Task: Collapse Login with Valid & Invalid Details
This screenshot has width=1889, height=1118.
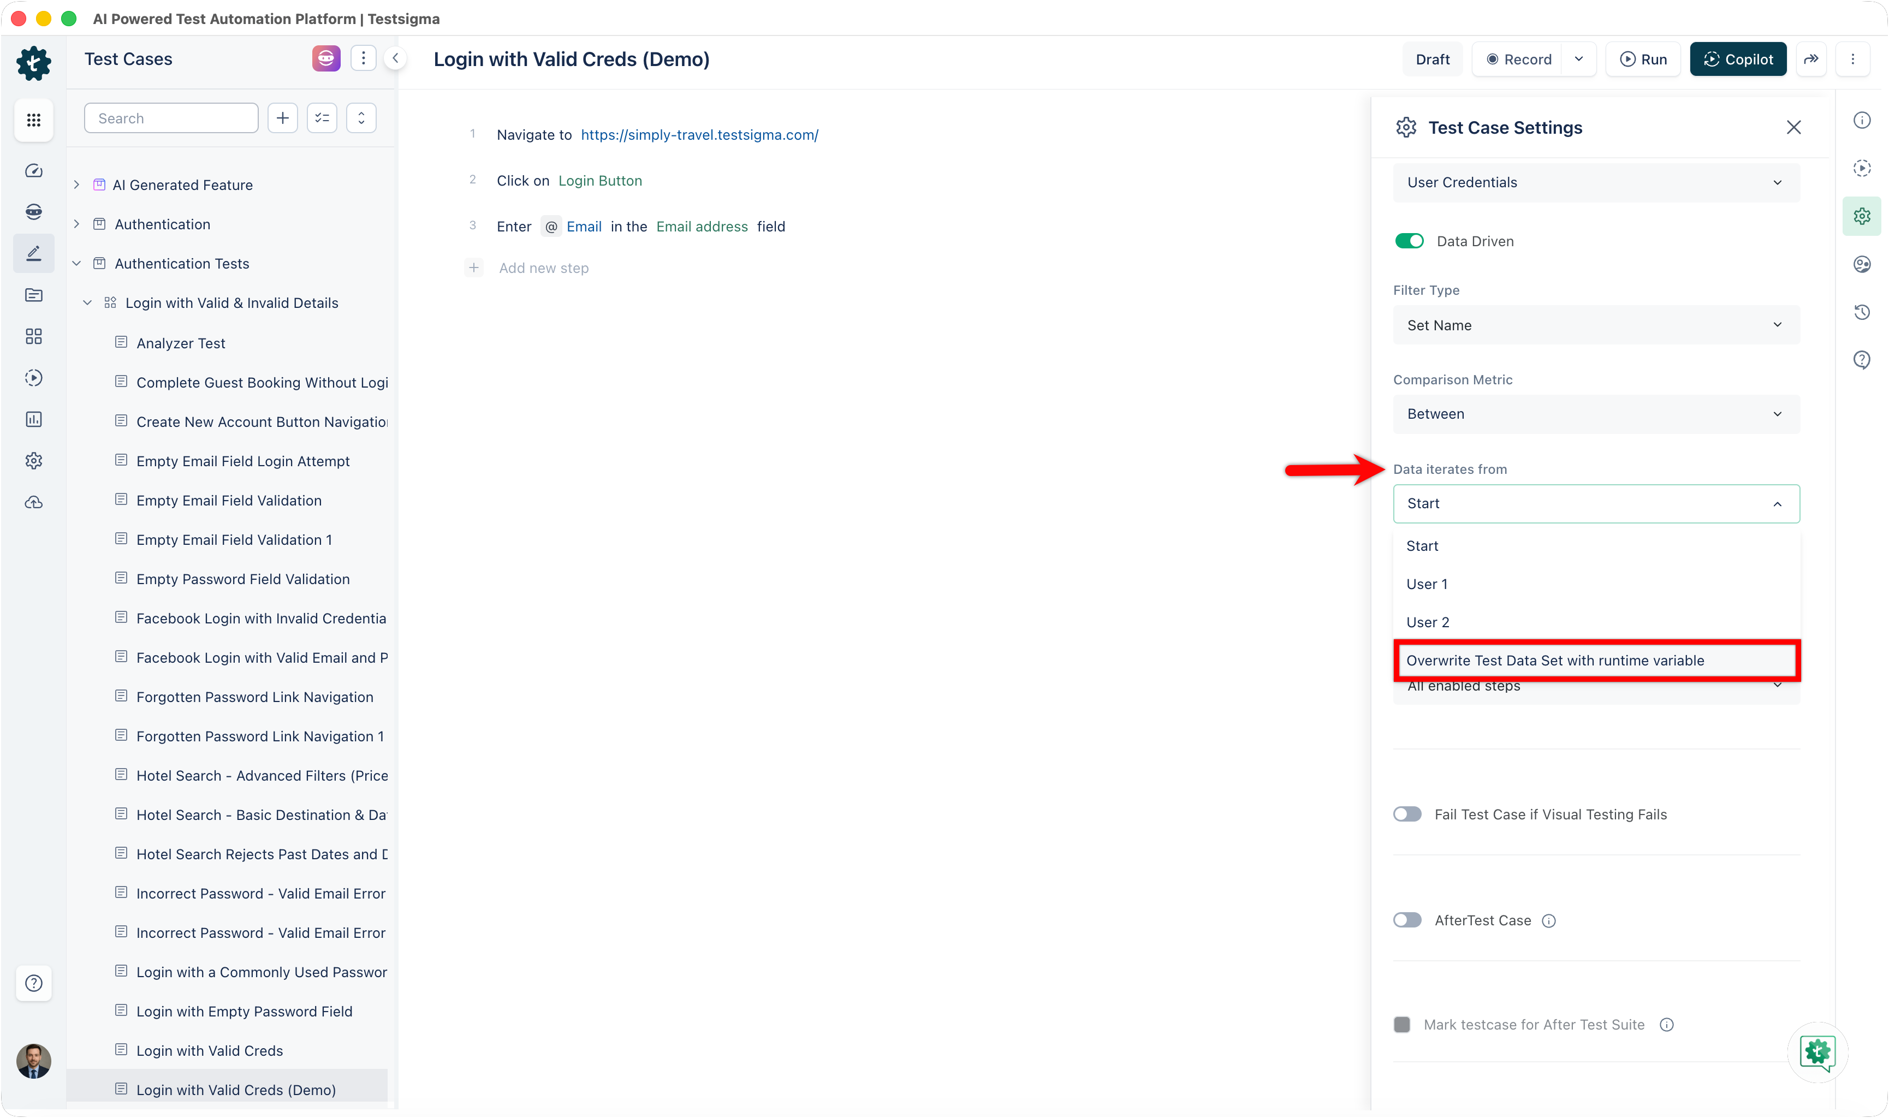Action: 87,303
